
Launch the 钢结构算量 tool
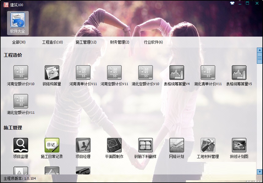pos(52,73)
